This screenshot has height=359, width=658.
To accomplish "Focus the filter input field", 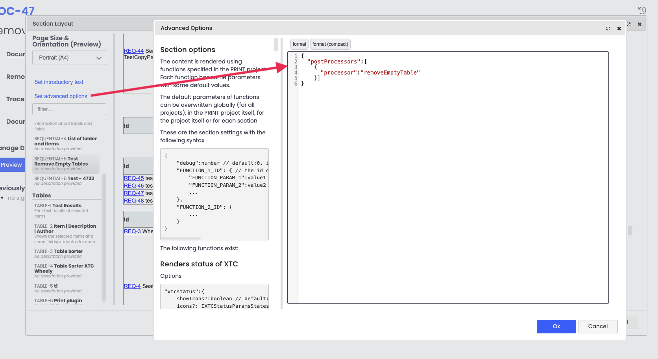I will click(69, 109).
